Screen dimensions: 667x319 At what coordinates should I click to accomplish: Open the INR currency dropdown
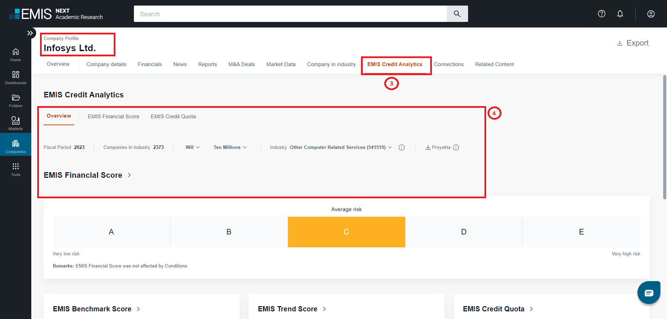pos(193,147)
